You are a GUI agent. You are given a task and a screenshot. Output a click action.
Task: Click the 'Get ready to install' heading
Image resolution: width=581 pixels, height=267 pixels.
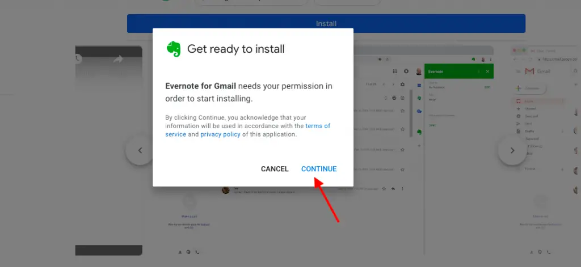pyautogui.click(x=235, y=49)
